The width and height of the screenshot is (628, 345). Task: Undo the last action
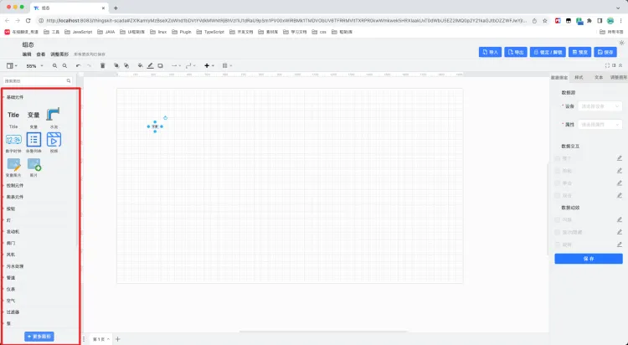(x=78, y=65)
